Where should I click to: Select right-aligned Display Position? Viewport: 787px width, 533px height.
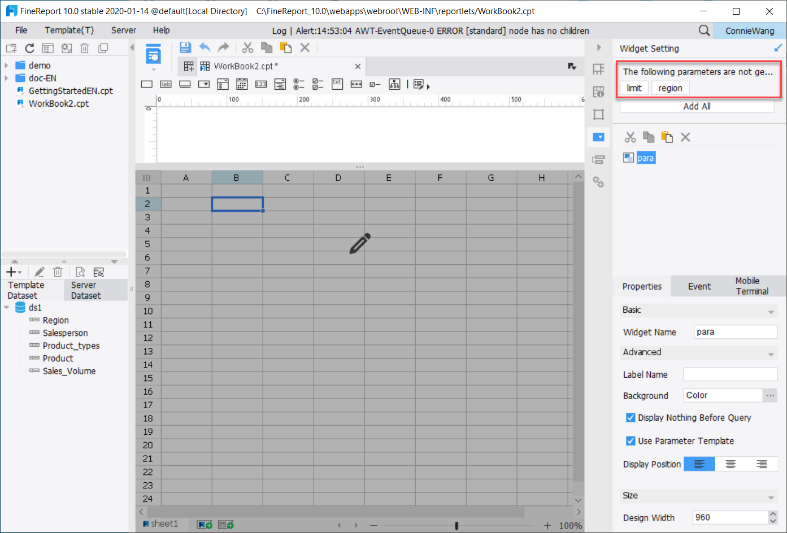(x=760, y=464)
